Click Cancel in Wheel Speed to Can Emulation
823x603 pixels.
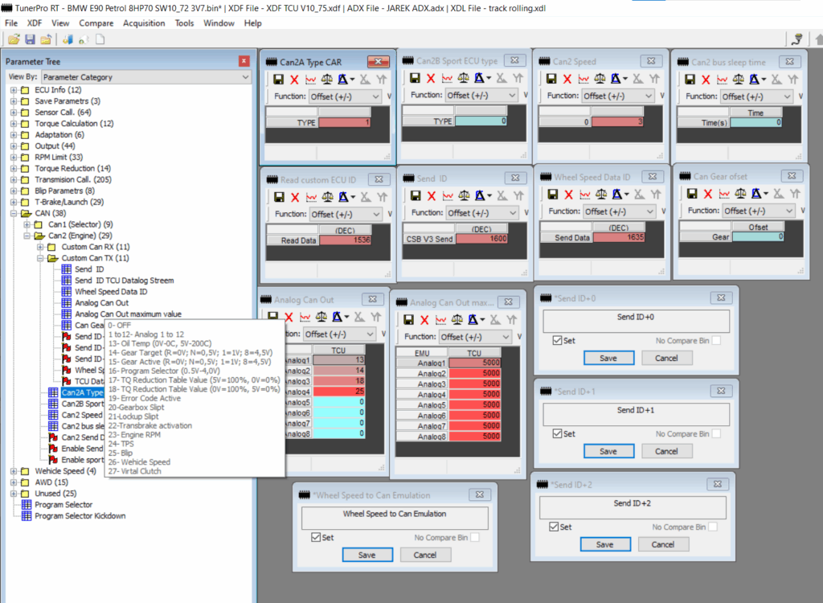click(x=424, y=555)
